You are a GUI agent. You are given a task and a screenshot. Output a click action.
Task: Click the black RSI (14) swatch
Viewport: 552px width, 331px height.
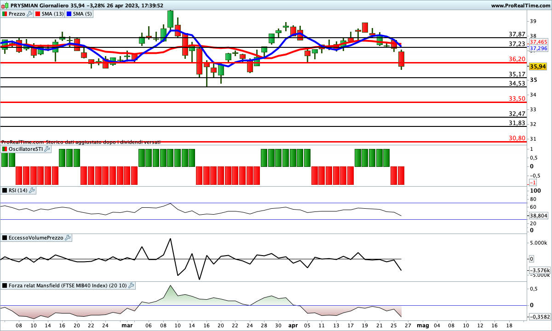pos(5,190)
